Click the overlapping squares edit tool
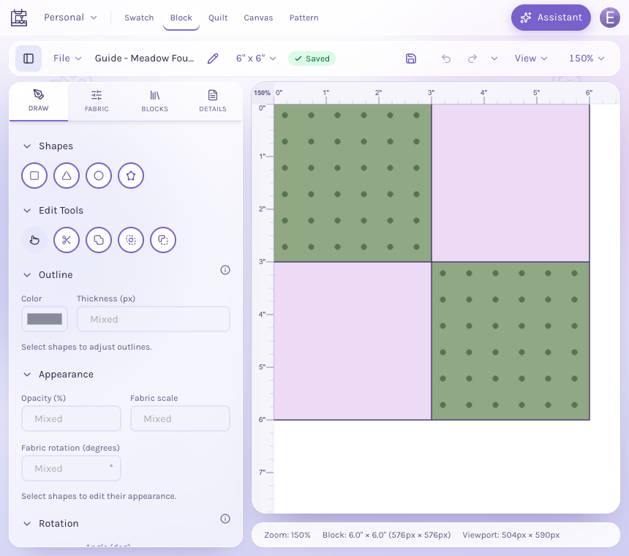Viewport: 629px width, 556px height. click(x=99, y=240)
